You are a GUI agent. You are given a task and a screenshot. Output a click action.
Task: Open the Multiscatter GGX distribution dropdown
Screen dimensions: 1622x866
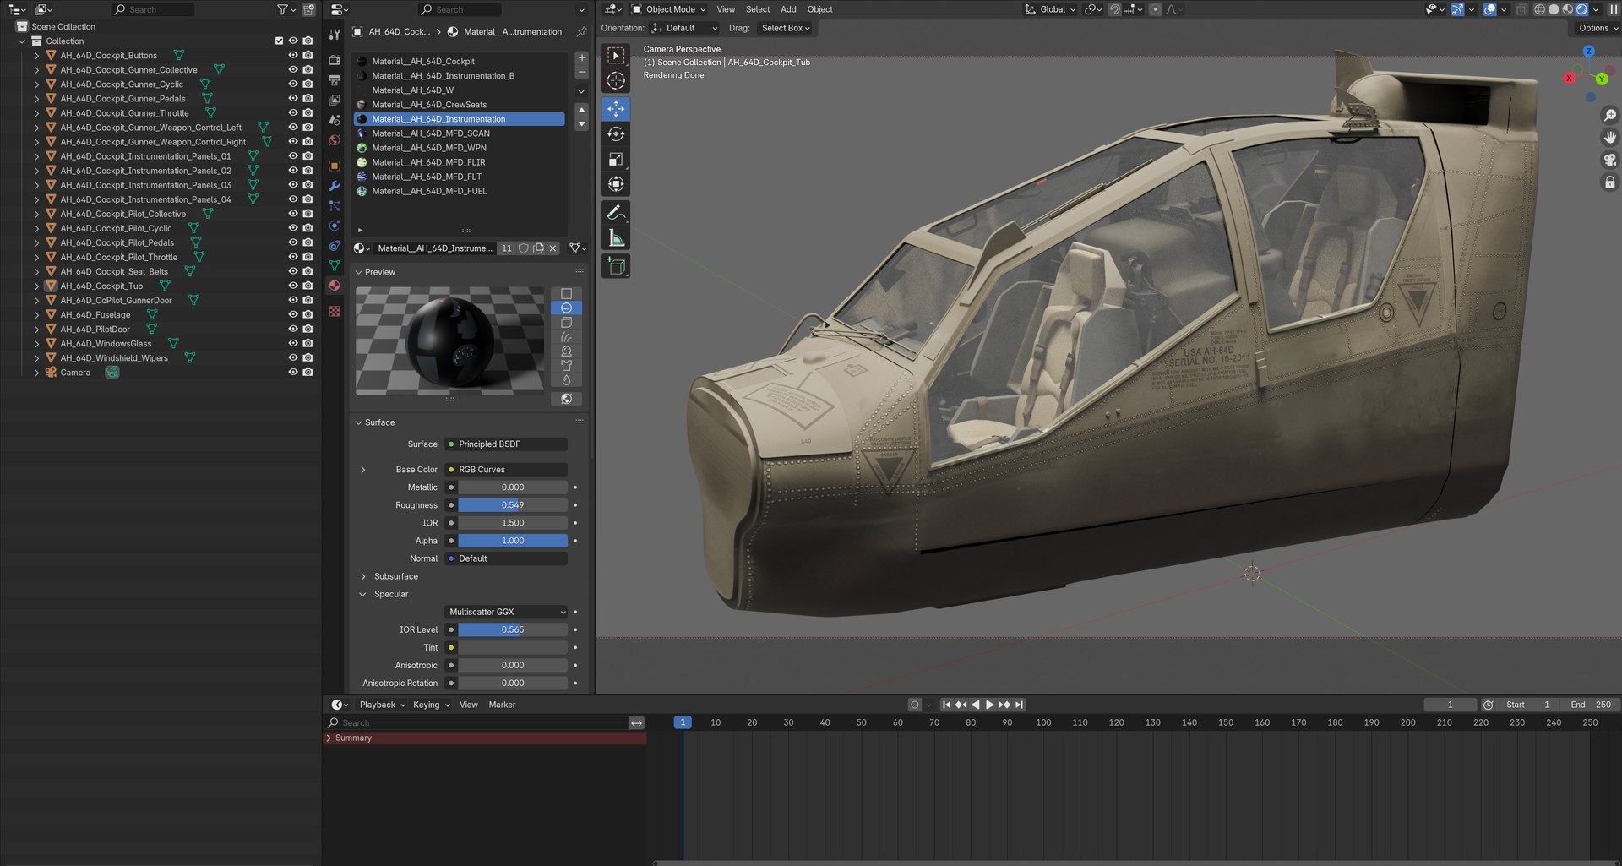point(506,613)
